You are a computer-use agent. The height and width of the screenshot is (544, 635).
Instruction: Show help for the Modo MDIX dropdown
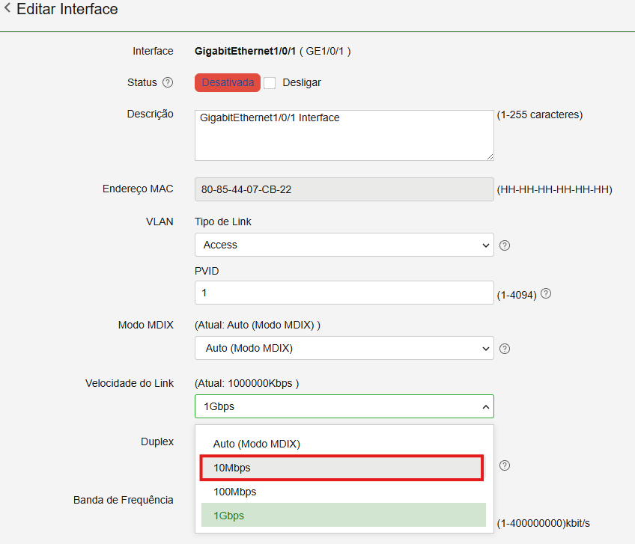pyautogui.click(x=505, y=349)
